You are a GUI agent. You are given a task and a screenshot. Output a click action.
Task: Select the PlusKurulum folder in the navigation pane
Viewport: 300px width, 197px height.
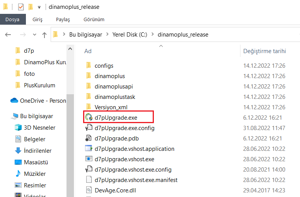[39, 85]
